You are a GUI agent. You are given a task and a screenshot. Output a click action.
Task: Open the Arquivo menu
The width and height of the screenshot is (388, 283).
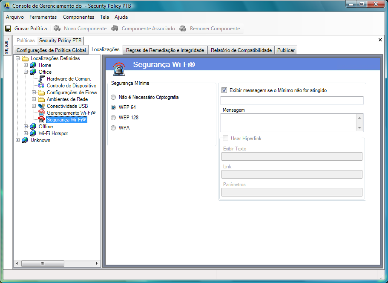[15, 17]
